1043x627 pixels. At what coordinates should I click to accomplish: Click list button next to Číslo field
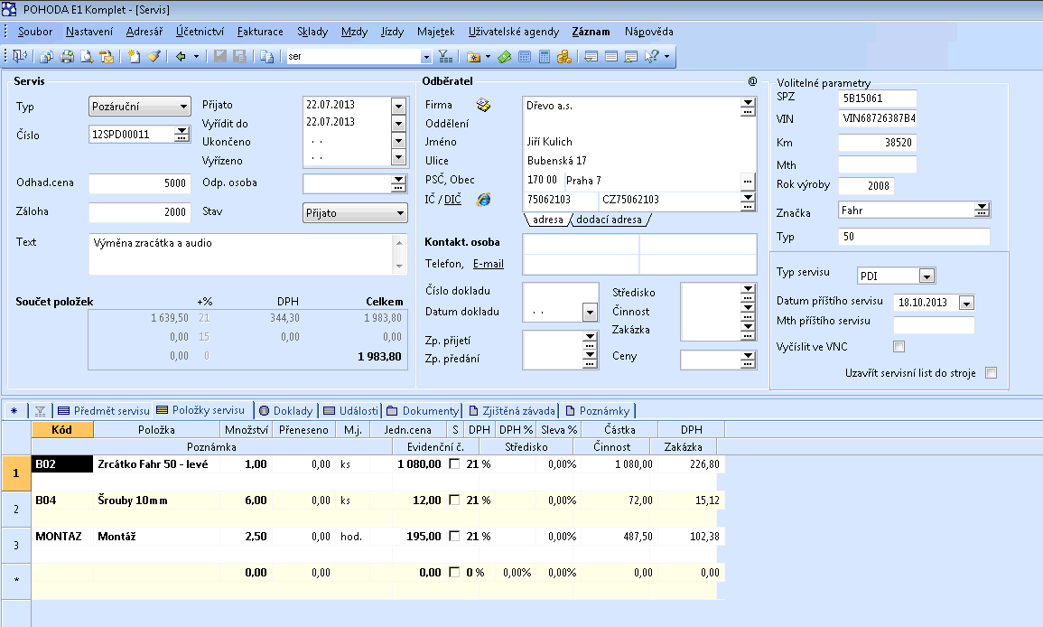coord(182,135)
